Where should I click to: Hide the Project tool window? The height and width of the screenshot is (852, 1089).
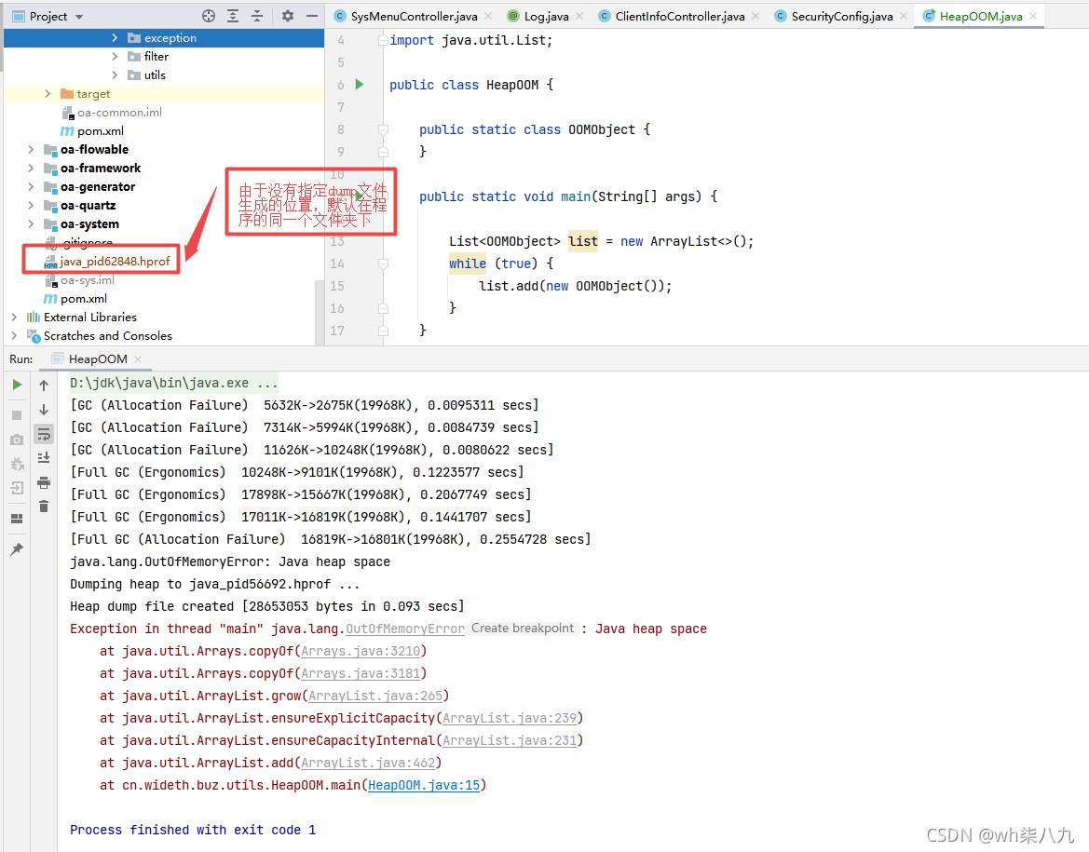(x=312, y=15)
